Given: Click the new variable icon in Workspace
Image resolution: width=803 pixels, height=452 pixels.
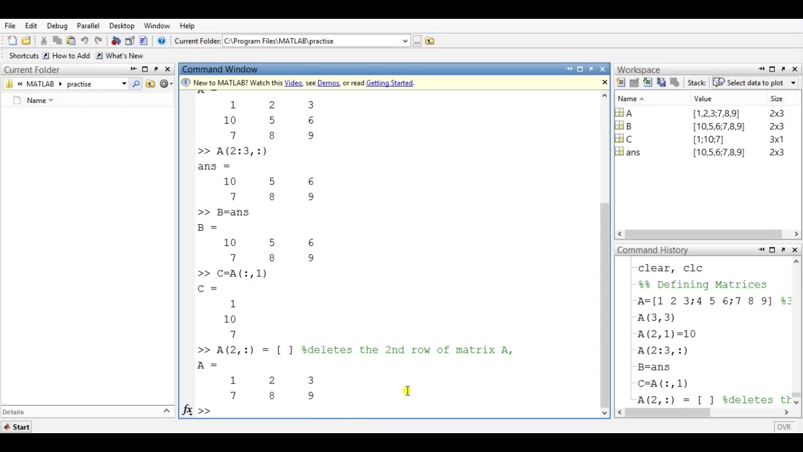Looking at the screenshot, I should [620, 83].
